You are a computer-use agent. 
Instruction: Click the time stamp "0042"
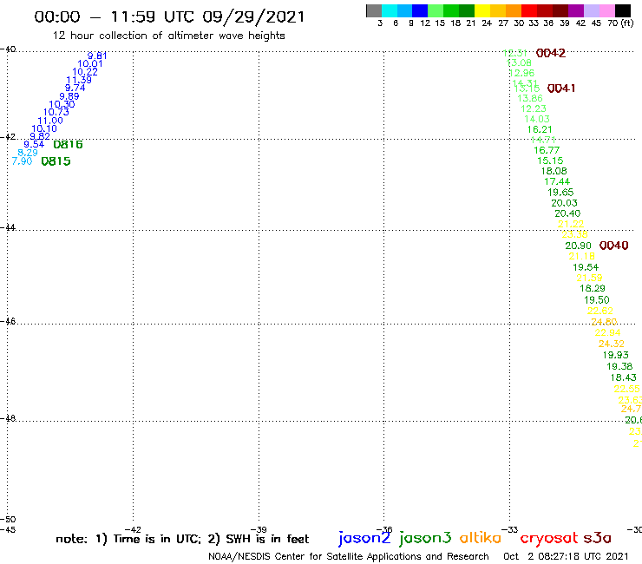551,53
